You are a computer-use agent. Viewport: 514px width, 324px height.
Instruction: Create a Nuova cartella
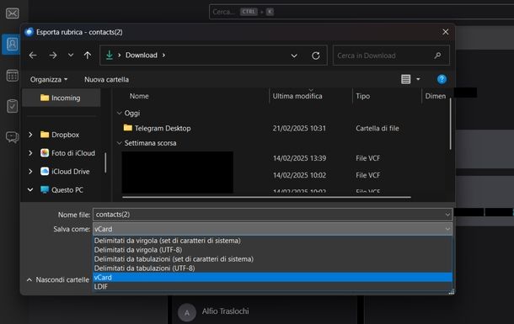pos(106,79)
